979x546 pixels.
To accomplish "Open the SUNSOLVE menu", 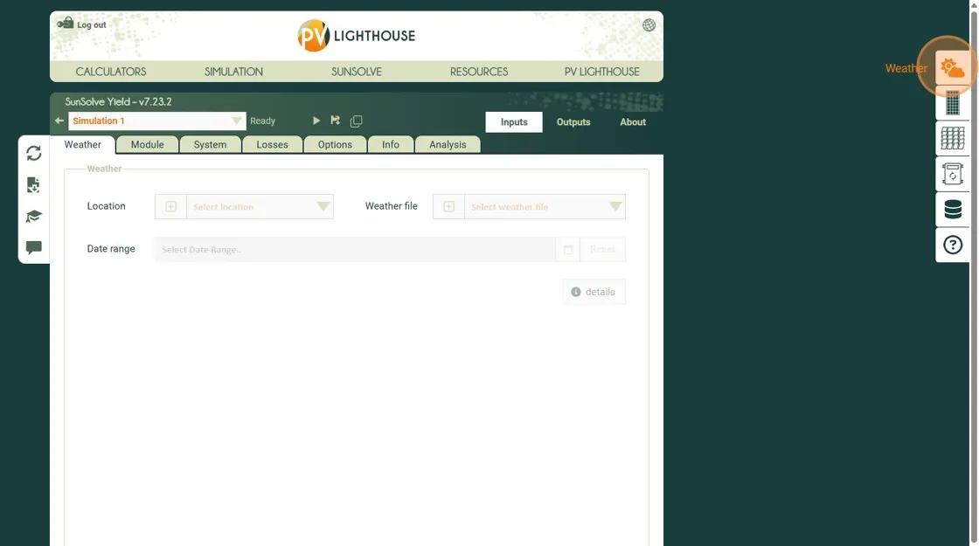I will (x=356, y=72).
